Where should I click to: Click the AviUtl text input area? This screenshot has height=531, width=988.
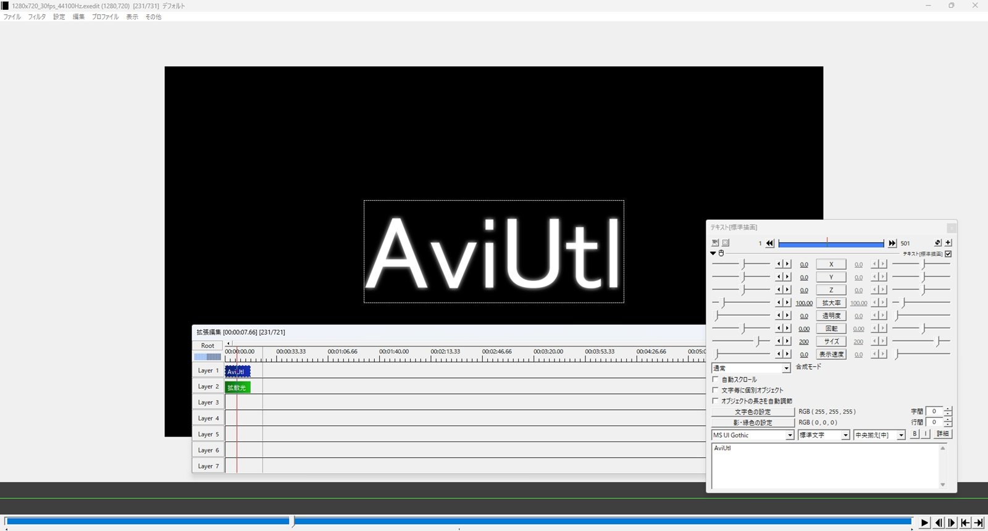click(826, 466)
